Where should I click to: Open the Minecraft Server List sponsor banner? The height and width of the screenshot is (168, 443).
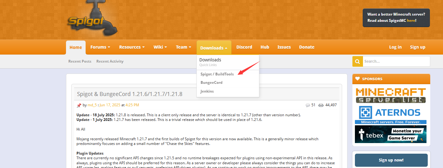click(391, 95)
